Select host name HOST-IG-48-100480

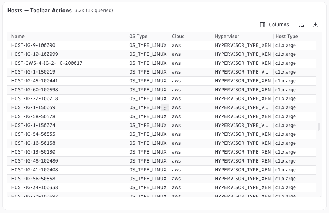pyautogui.click(x=35, y=161)
